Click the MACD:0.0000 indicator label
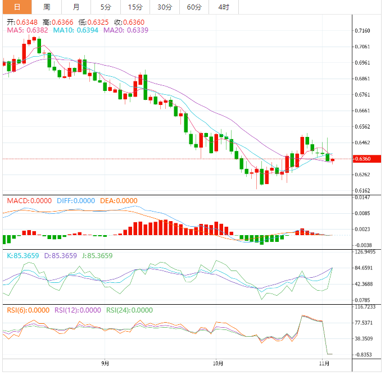The width and height of the screenshot is (385, 376). (29, 201)
